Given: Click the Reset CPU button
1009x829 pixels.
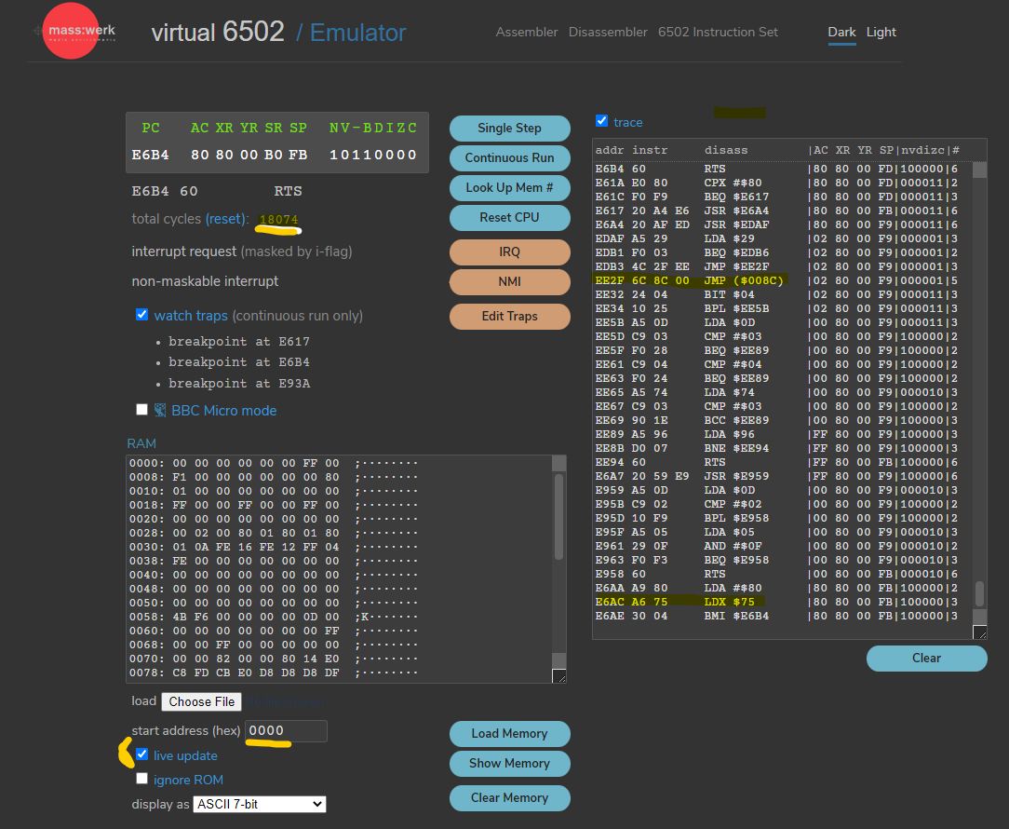Looking at the screenshot, I should click(x=510, y=217).
